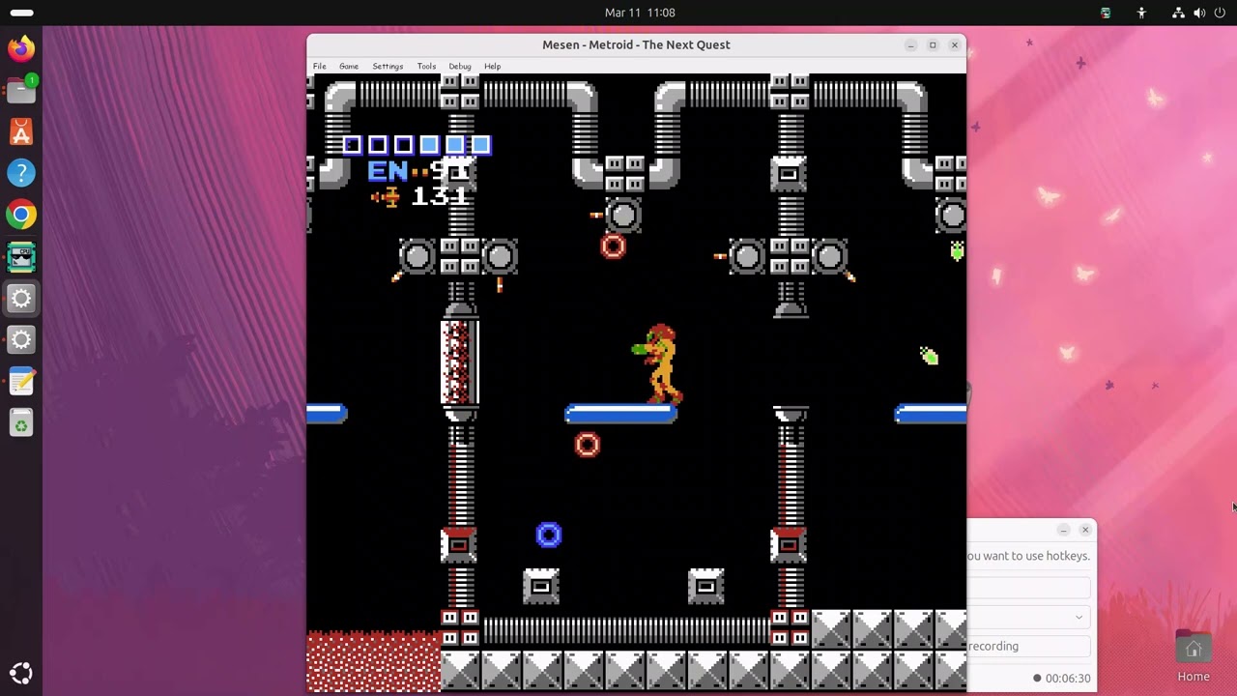Image resolution: width=1237 pixels, height=696 pixels.
Task: Click the Activities pill at top-left
Action: (21, 13)
